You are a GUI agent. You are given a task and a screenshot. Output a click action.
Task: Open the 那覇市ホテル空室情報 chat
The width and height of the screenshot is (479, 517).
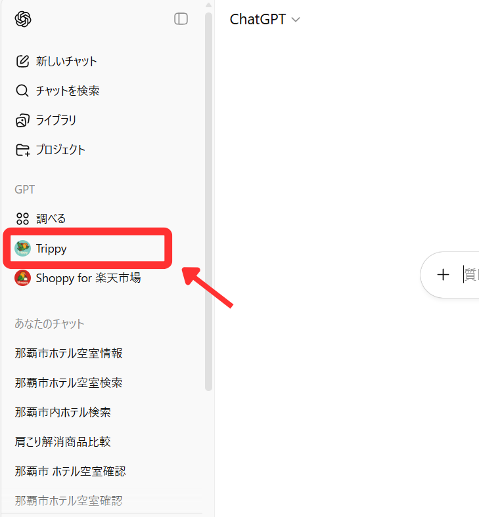coord(69,354)
